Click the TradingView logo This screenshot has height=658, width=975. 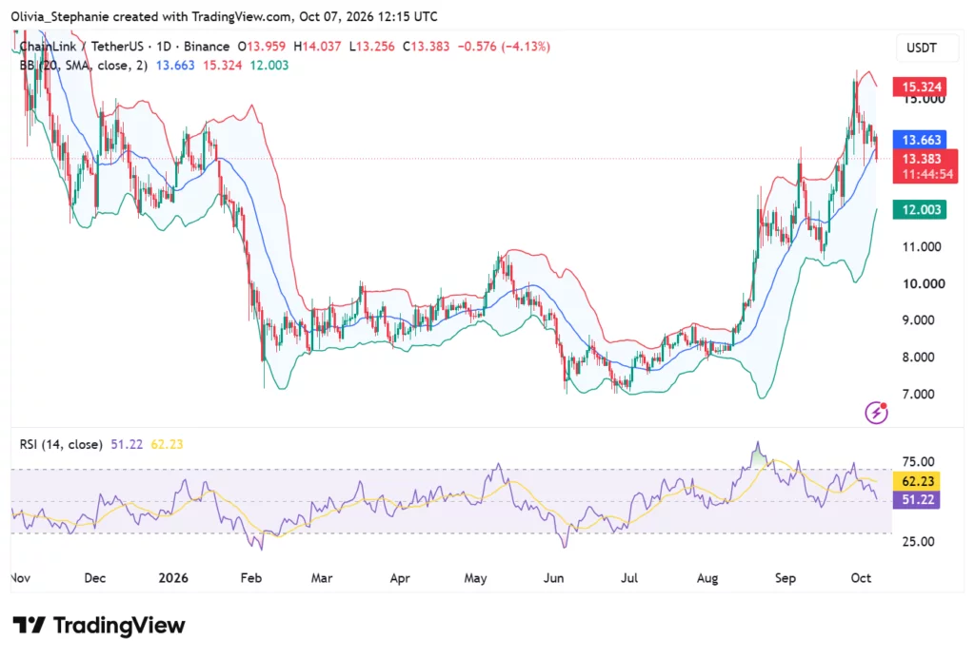(99, 625)
